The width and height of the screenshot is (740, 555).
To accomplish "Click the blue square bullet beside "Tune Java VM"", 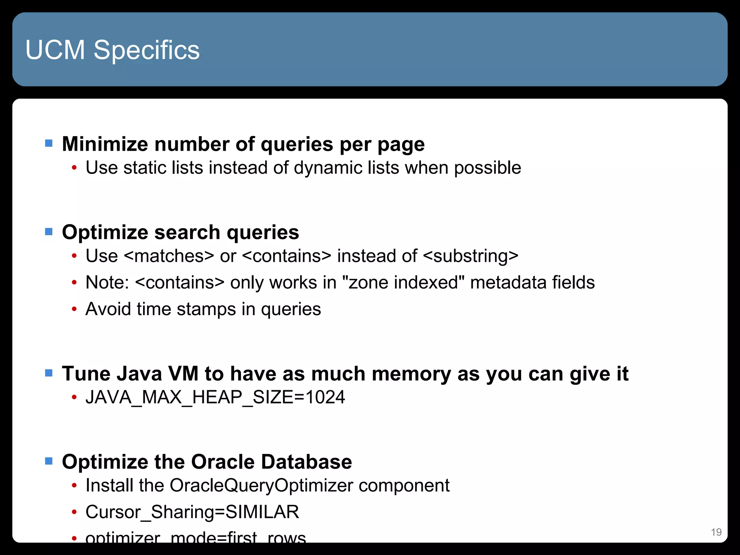I will pos(49,373).
